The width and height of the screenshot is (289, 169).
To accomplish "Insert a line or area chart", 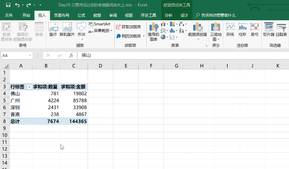I will [x=164, y=31].
